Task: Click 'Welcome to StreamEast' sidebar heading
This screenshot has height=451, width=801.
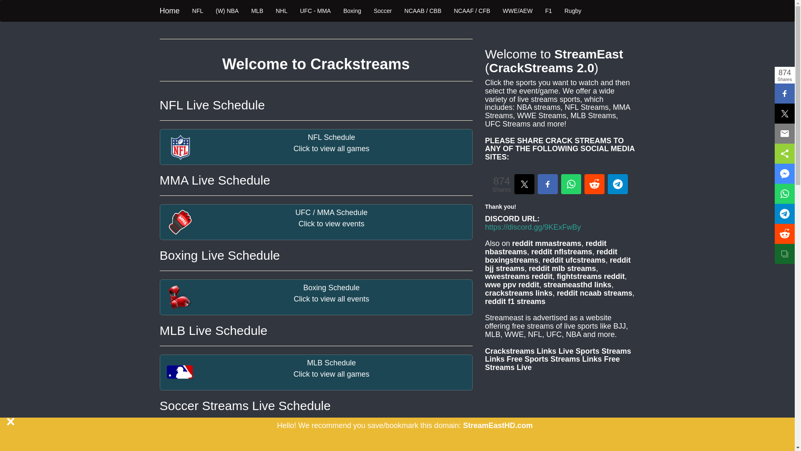Action: click(554, 61)
